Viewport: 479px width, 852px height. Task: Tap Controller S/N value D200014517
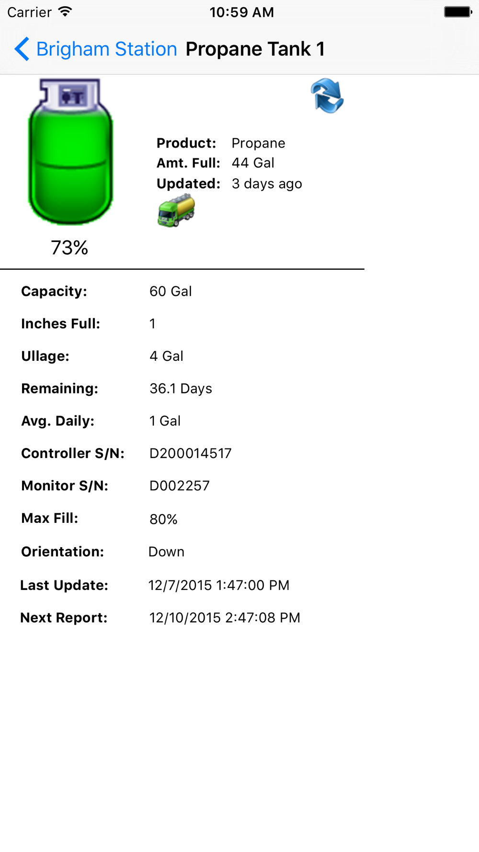point(191,453)
